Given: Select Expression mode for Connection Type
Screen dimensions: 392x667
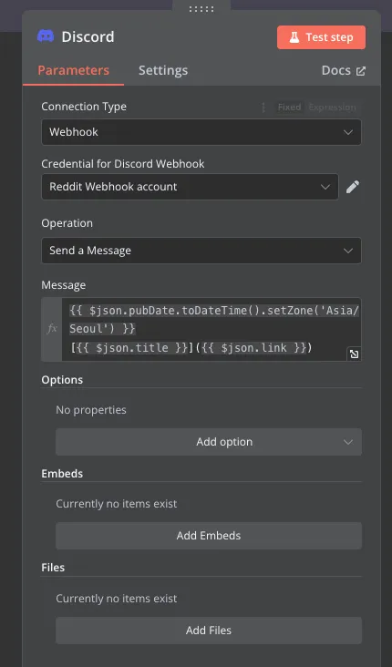Looking at the screenshot, I should tap(333, 108).
